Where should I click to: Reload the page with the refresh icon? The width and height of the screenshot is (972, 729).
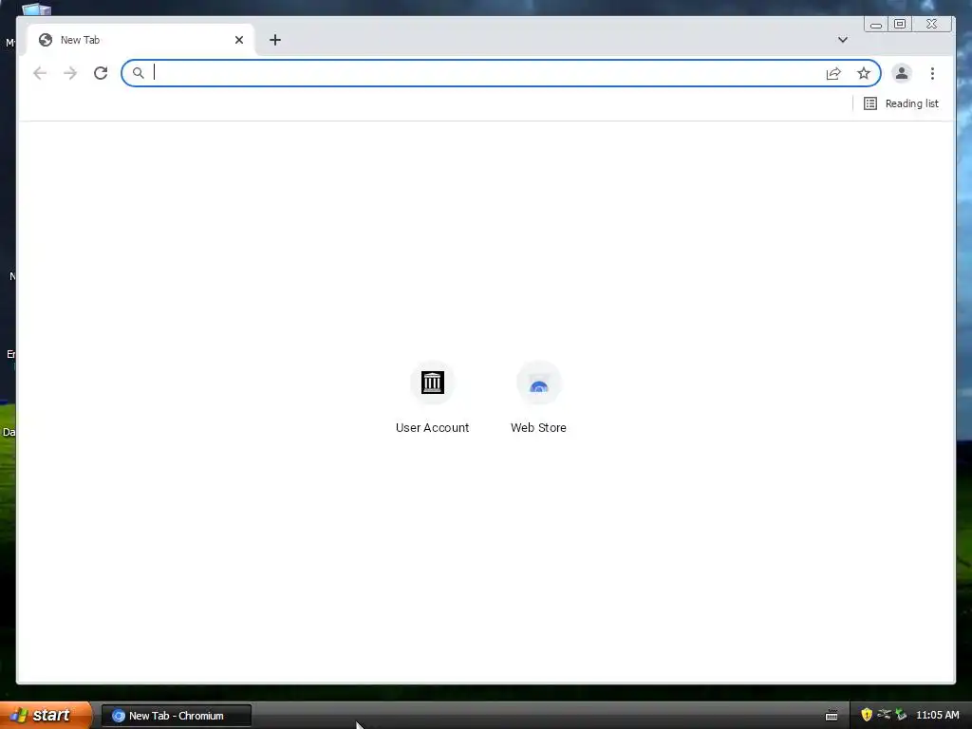pyautogui.click(x=101, y=73)
